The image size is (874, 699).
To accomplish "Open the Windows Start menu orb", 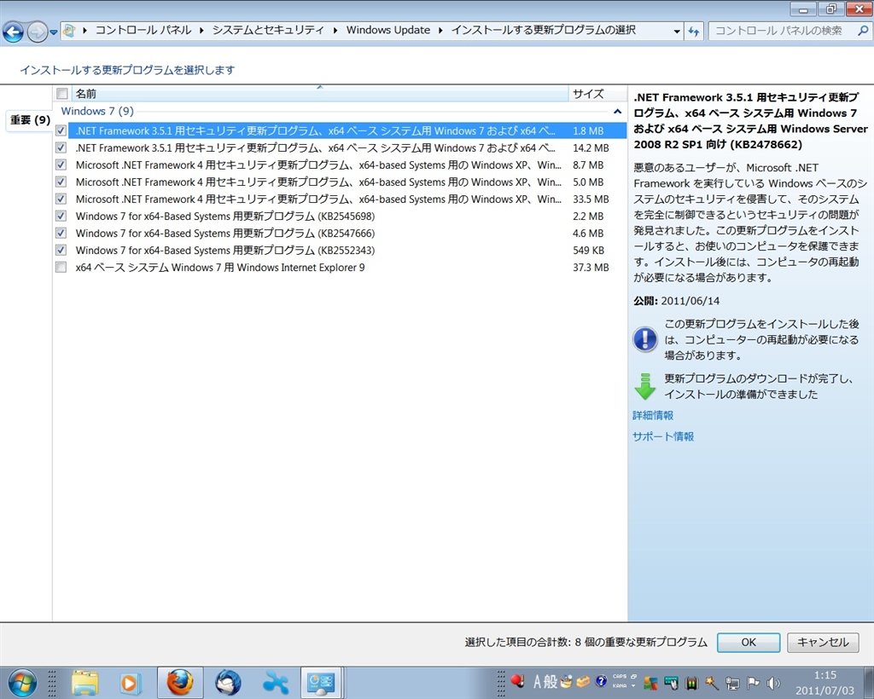I will pyautogui.click(x=21, y=683).
